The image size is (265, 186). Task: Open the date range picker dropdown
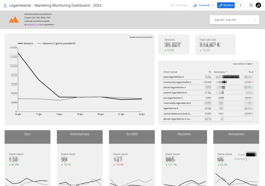pyautogui.click(x=234, y=20)
